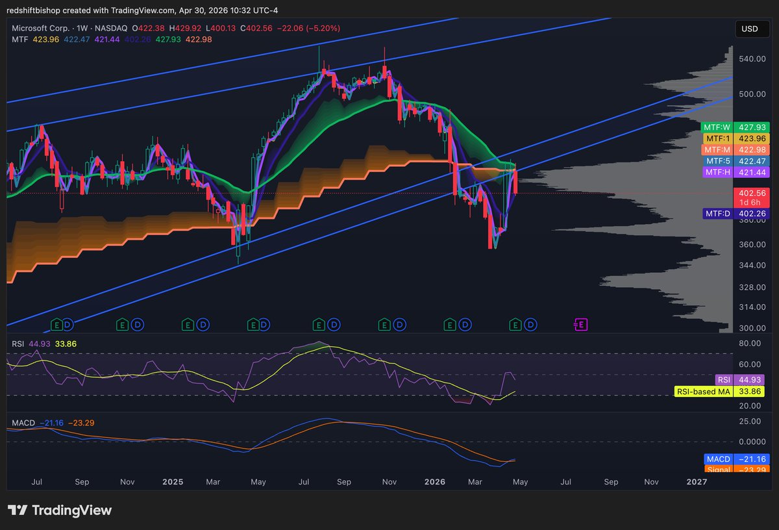The height and width of the screenshot is (530, 779).
Task: Open the magenta upcoming earnings marker near July 2026
Action: click(580, 323)
